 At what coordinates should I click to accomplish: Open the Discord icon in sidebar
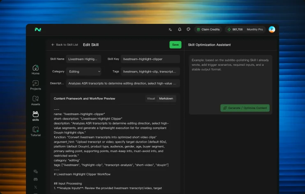click(x=36, y=179)
